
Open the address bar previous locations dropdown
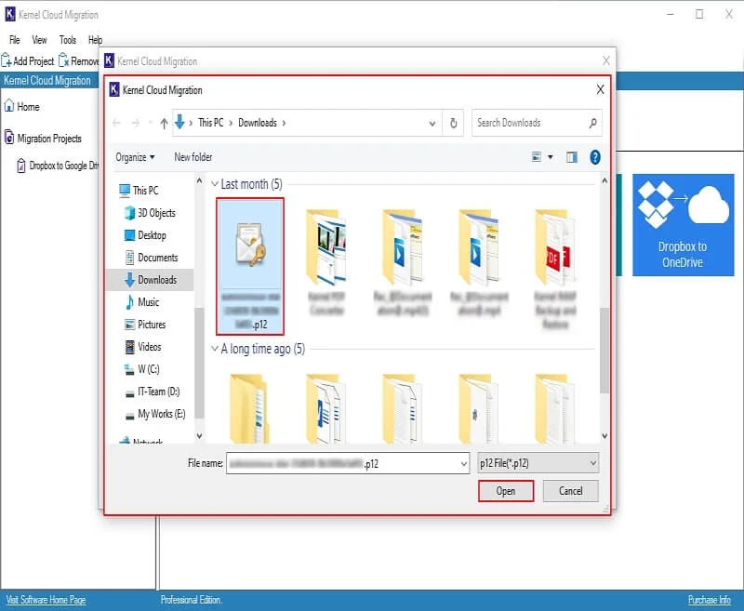click(x=432, y=124)
